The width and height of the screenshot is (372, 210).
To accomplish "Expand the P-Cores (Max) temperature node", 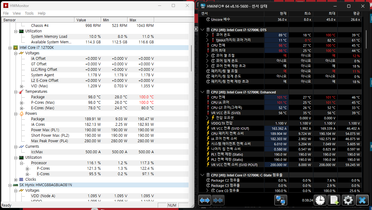I will pyautogui.click(x=21, y=103).
